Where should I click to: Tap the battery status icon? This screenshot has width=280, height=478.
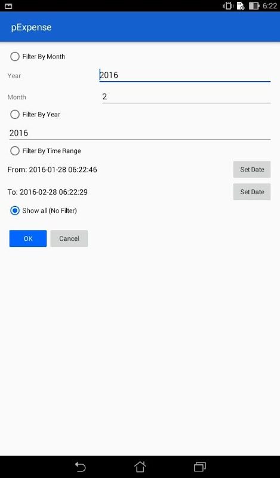pyautogui.click(x=254, y=6)
